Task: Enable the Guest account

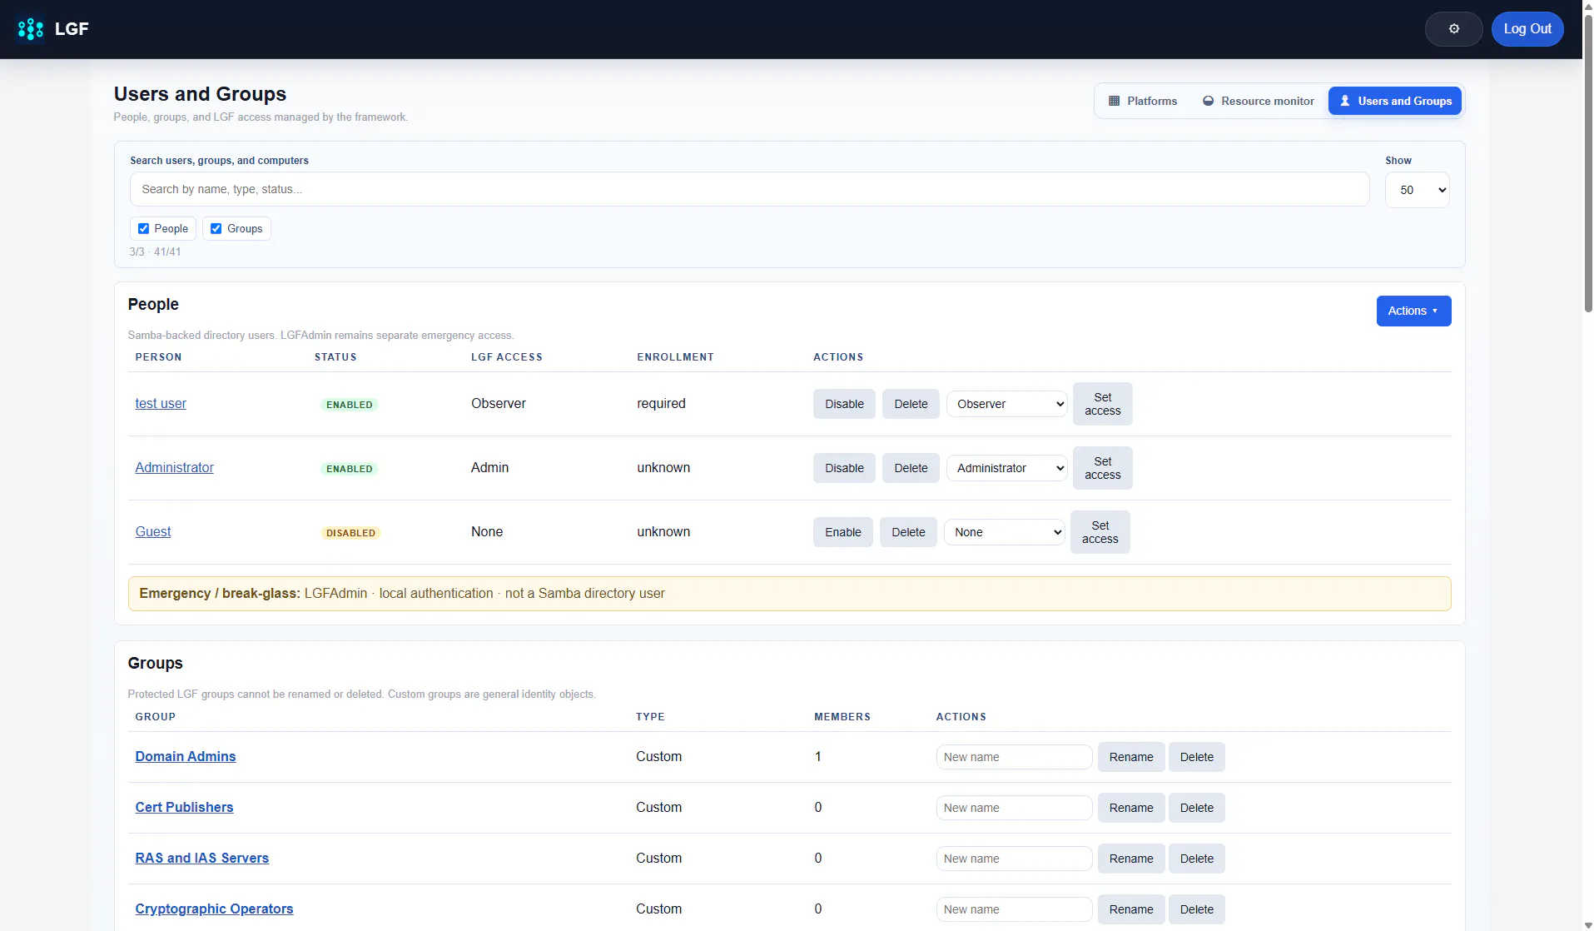Action: coord(843,532)
